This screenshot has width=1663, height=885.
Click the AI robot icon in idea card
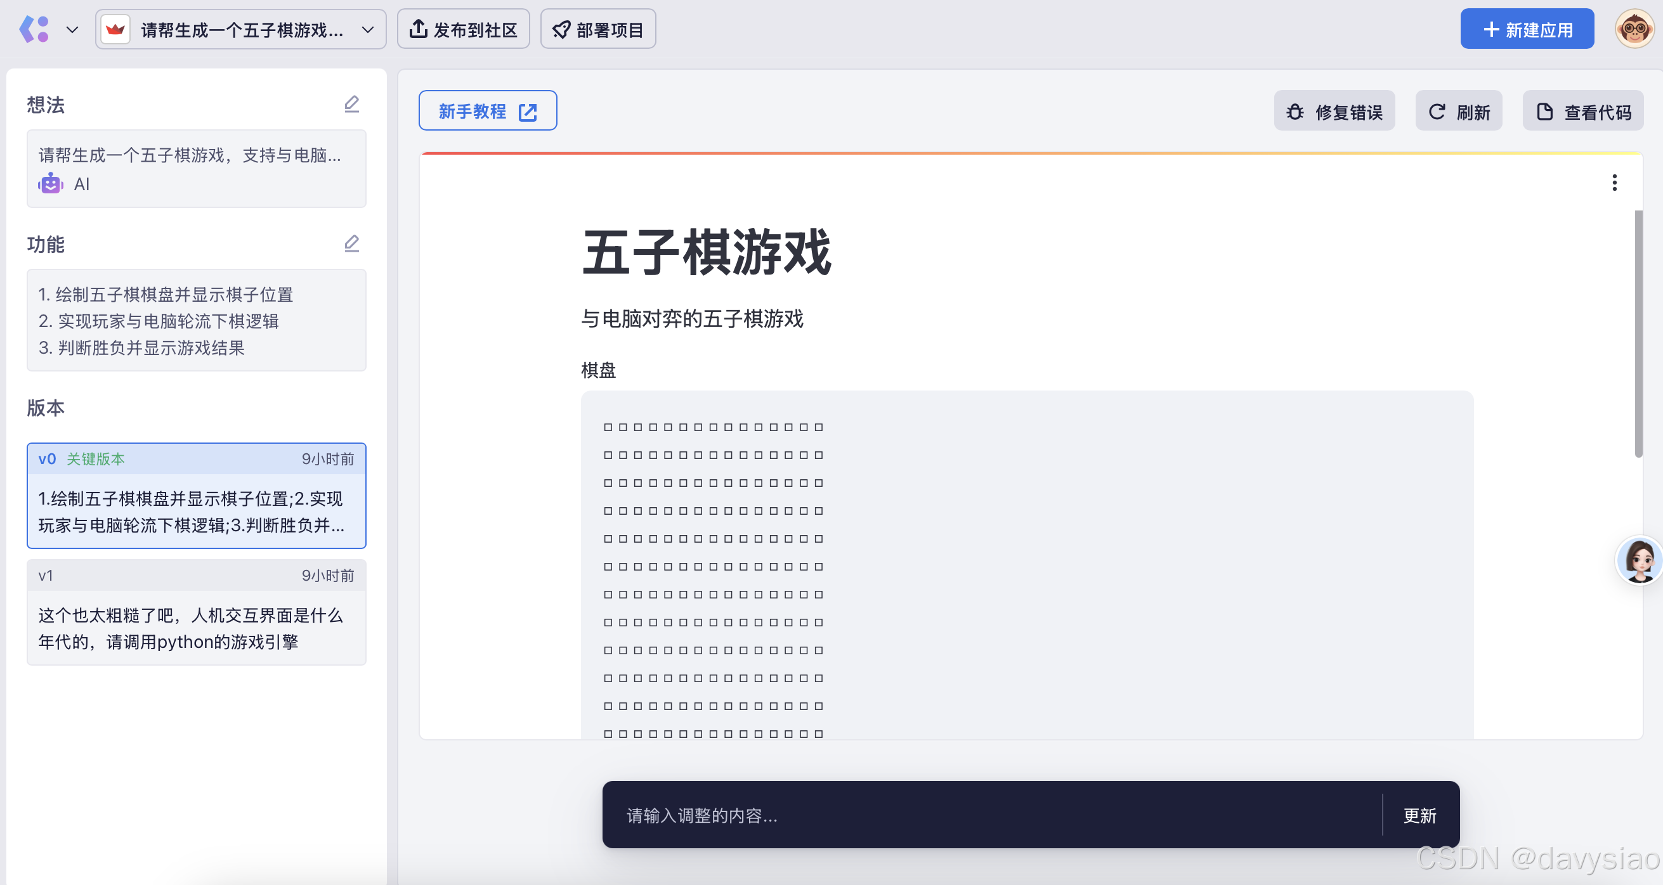pos(50,184)
